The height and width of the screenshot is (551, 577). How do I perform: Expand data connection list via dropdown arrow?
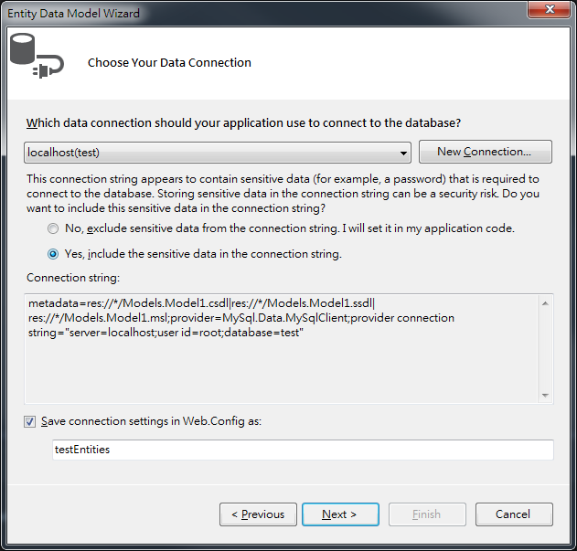pyautogui.click(x=403, y=153)
